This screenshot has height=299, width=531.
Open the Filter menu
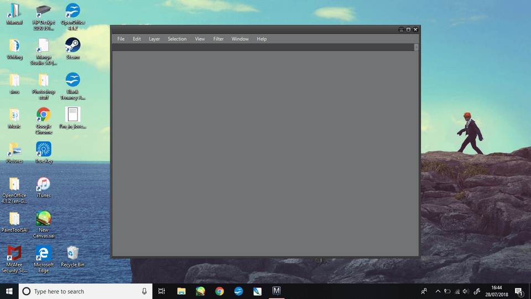click(218, 39)
